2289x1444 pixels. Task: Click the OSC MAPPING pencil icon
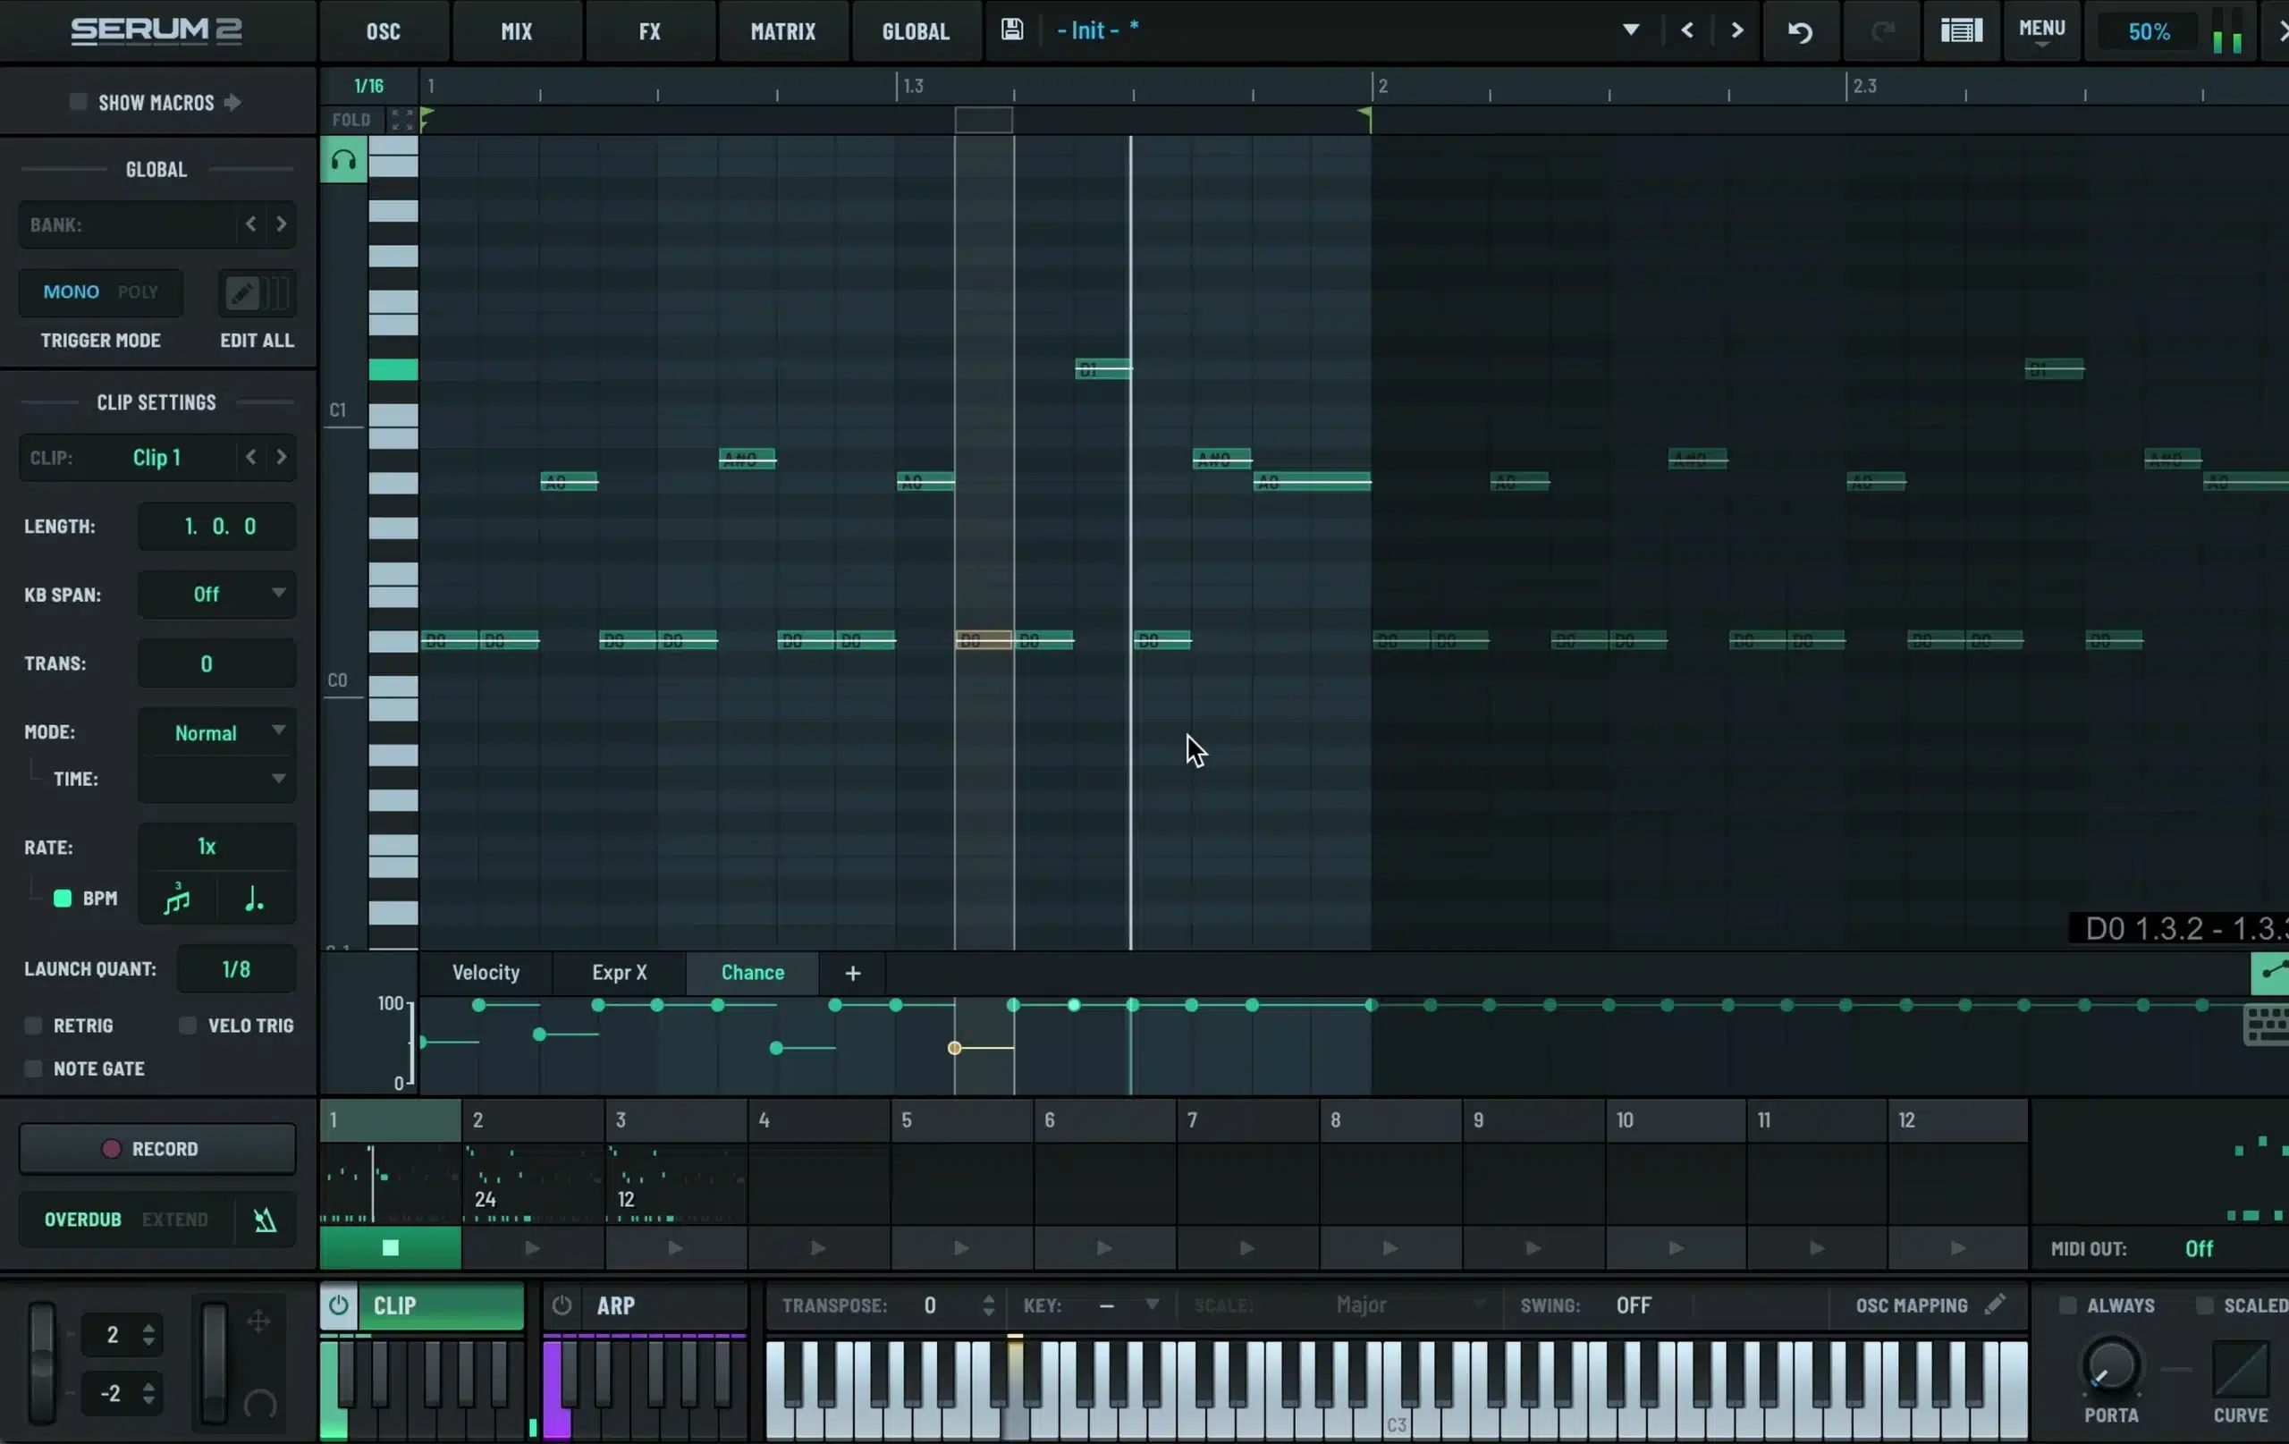pos(1995,1305)
